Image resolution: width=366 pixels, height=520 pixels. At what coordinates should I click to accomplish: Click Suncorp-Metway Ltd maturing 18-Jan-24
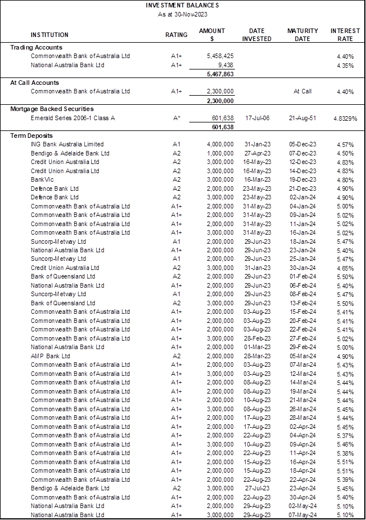tap(58, 241)
